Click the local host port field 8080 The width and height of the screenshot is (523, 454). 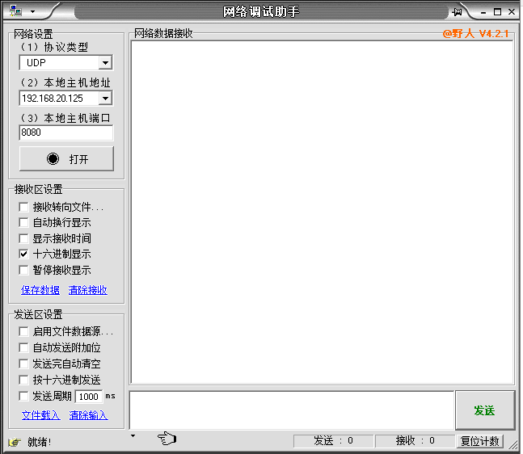coord(66,132)
